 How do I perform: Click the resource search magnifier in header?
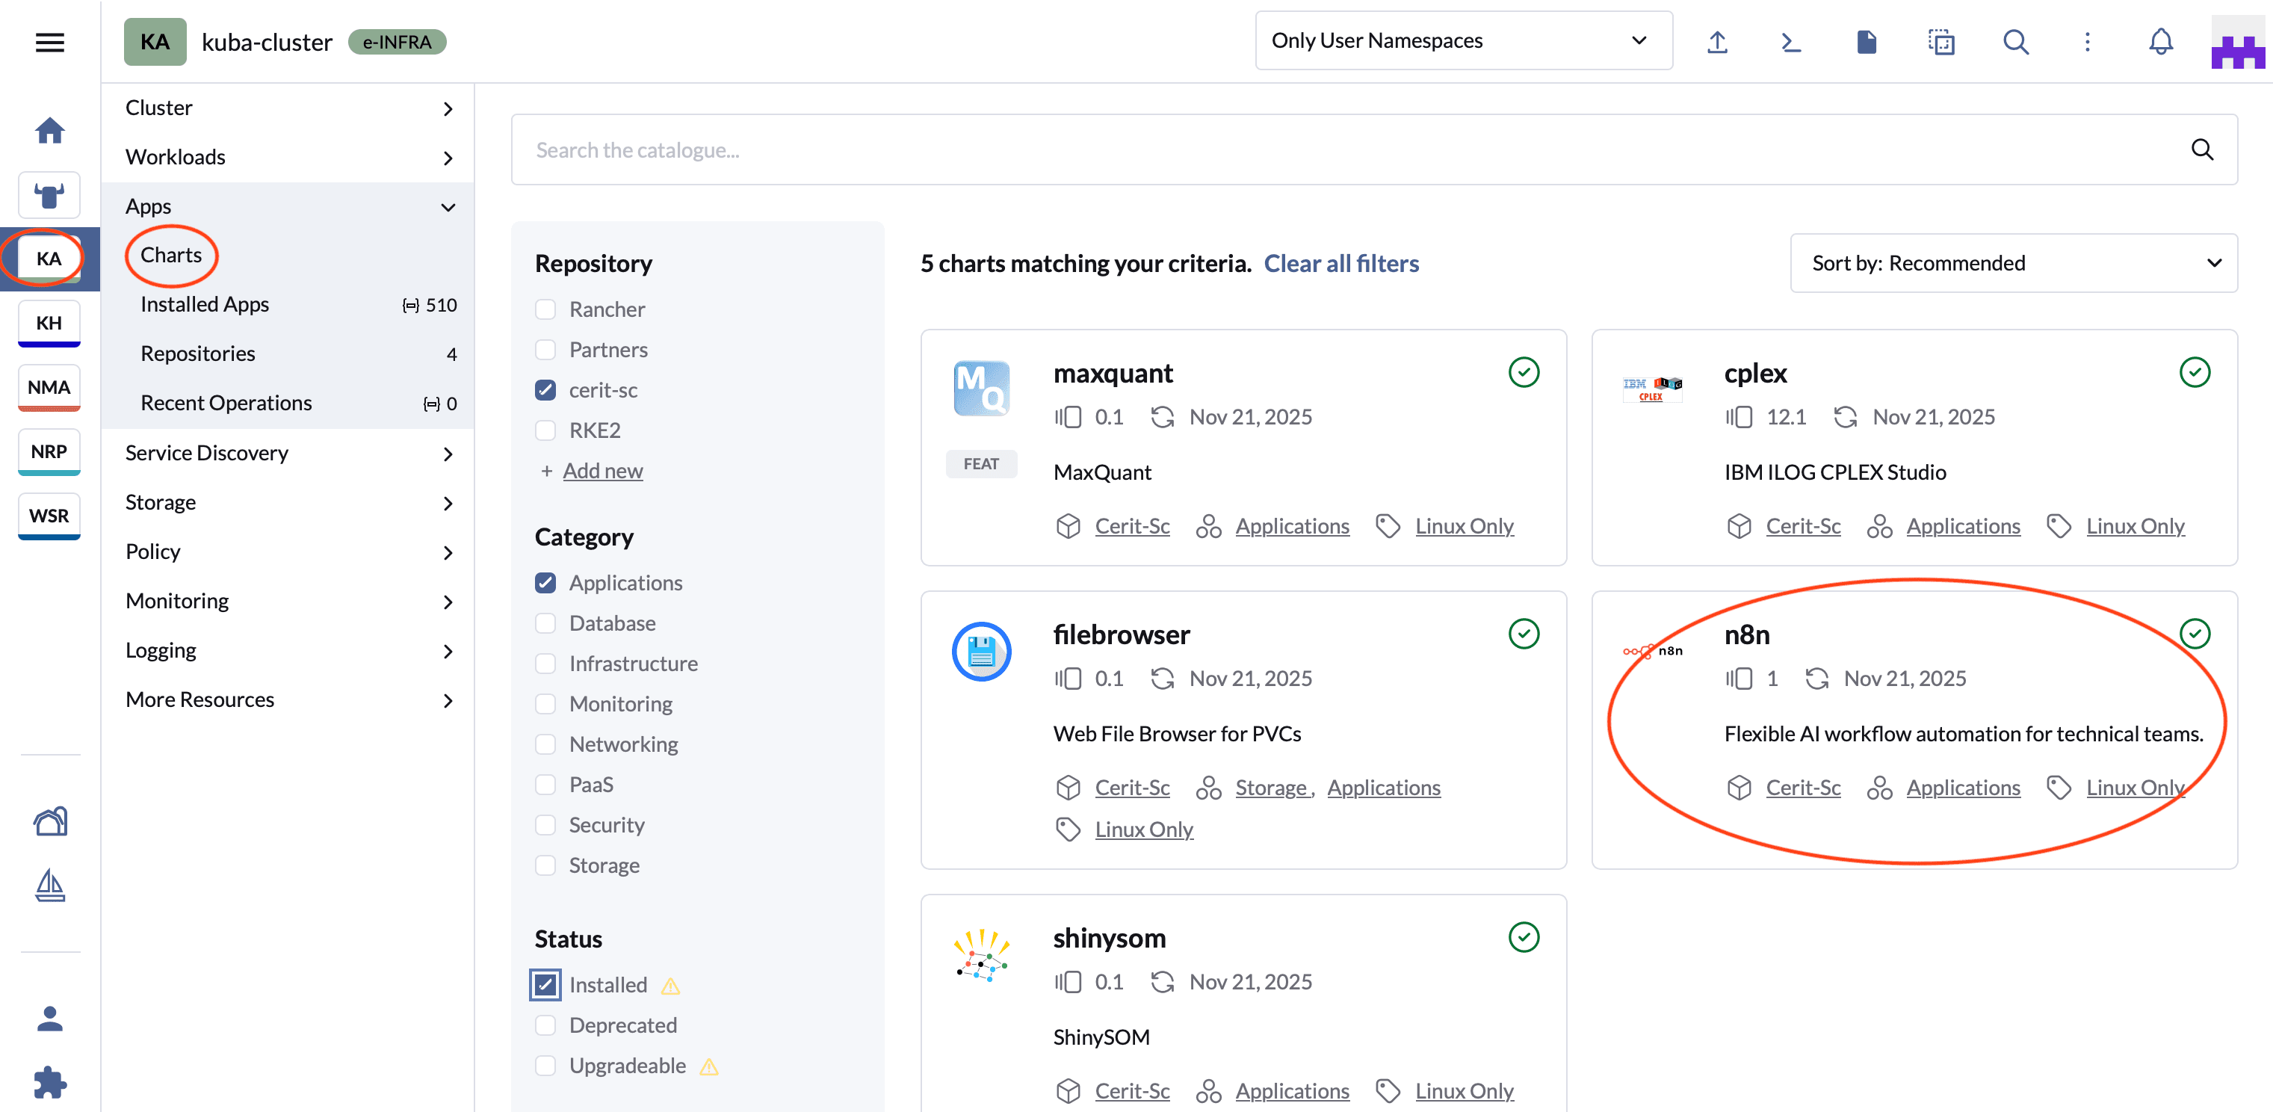click(x=2015, y=42)
